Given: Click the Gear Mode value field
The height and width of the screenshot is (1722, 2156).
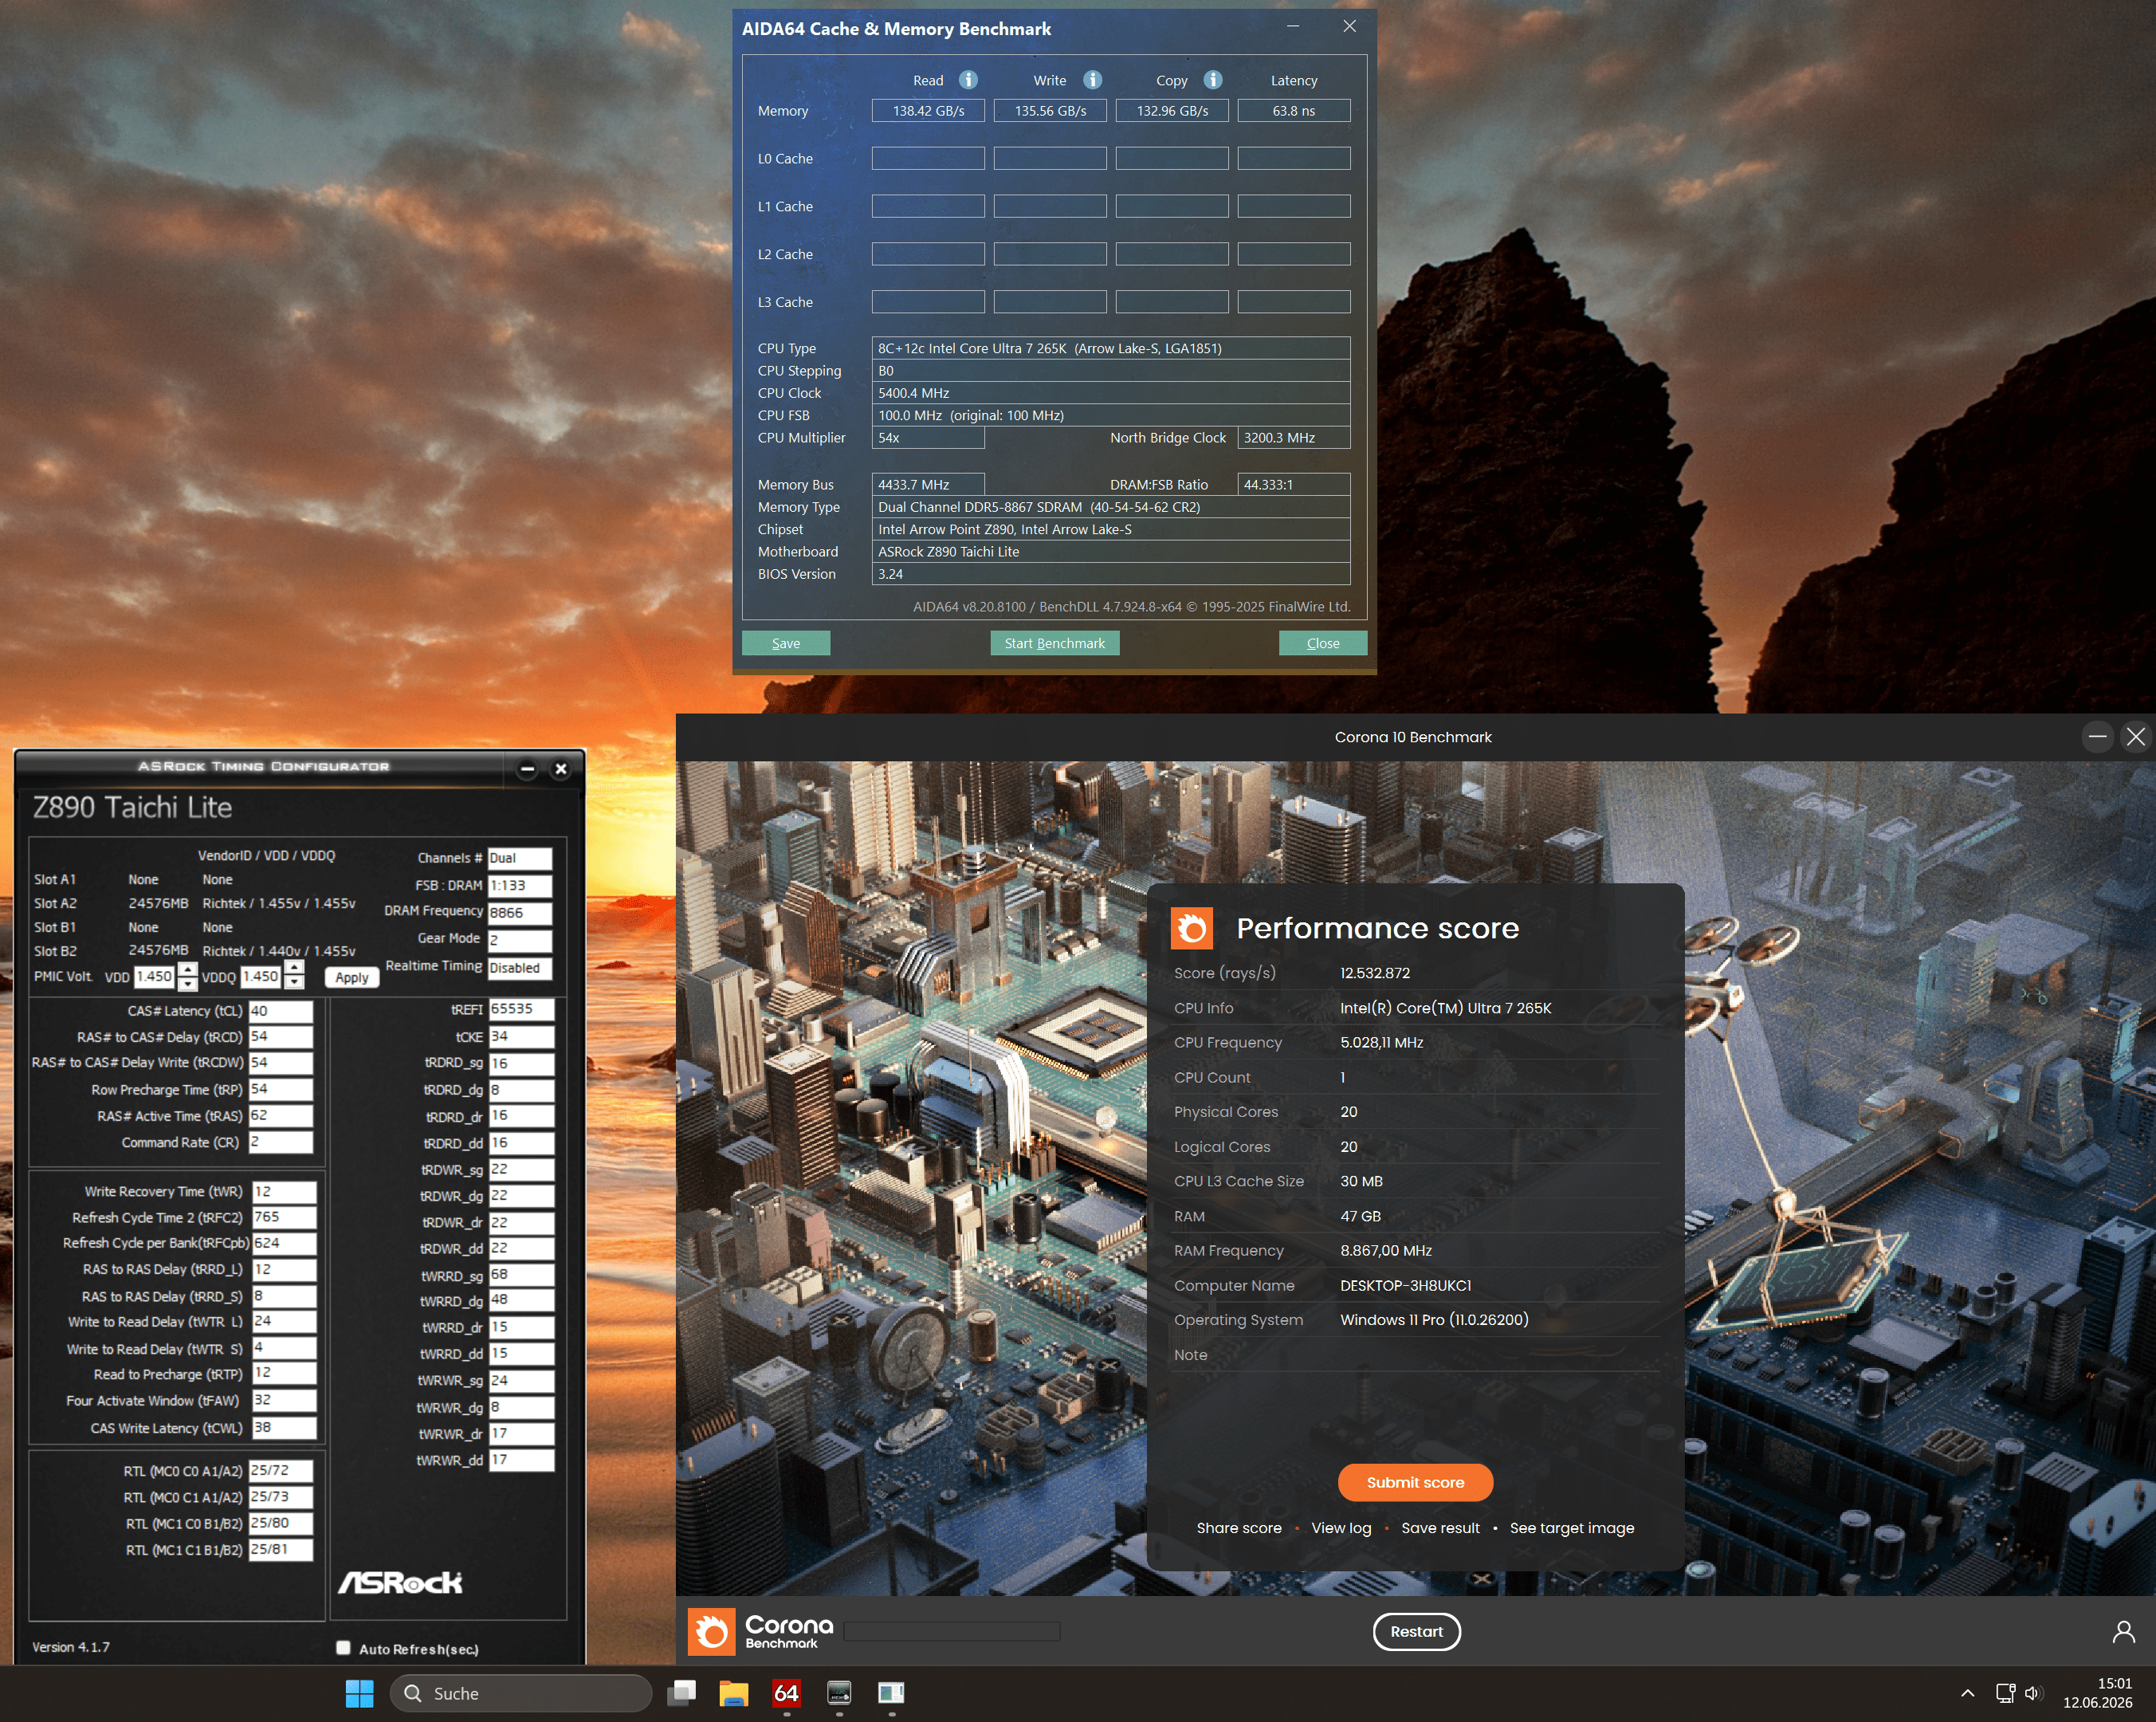Looking at the screenshot, I should tap(520, 939).
